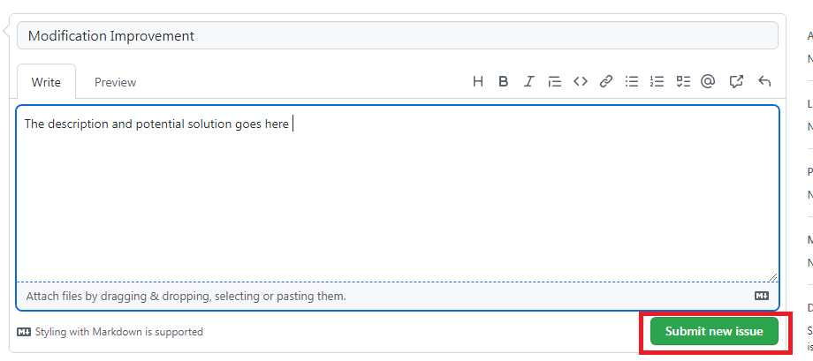Focus the Modification Improvement title field

tap(397, 35)
